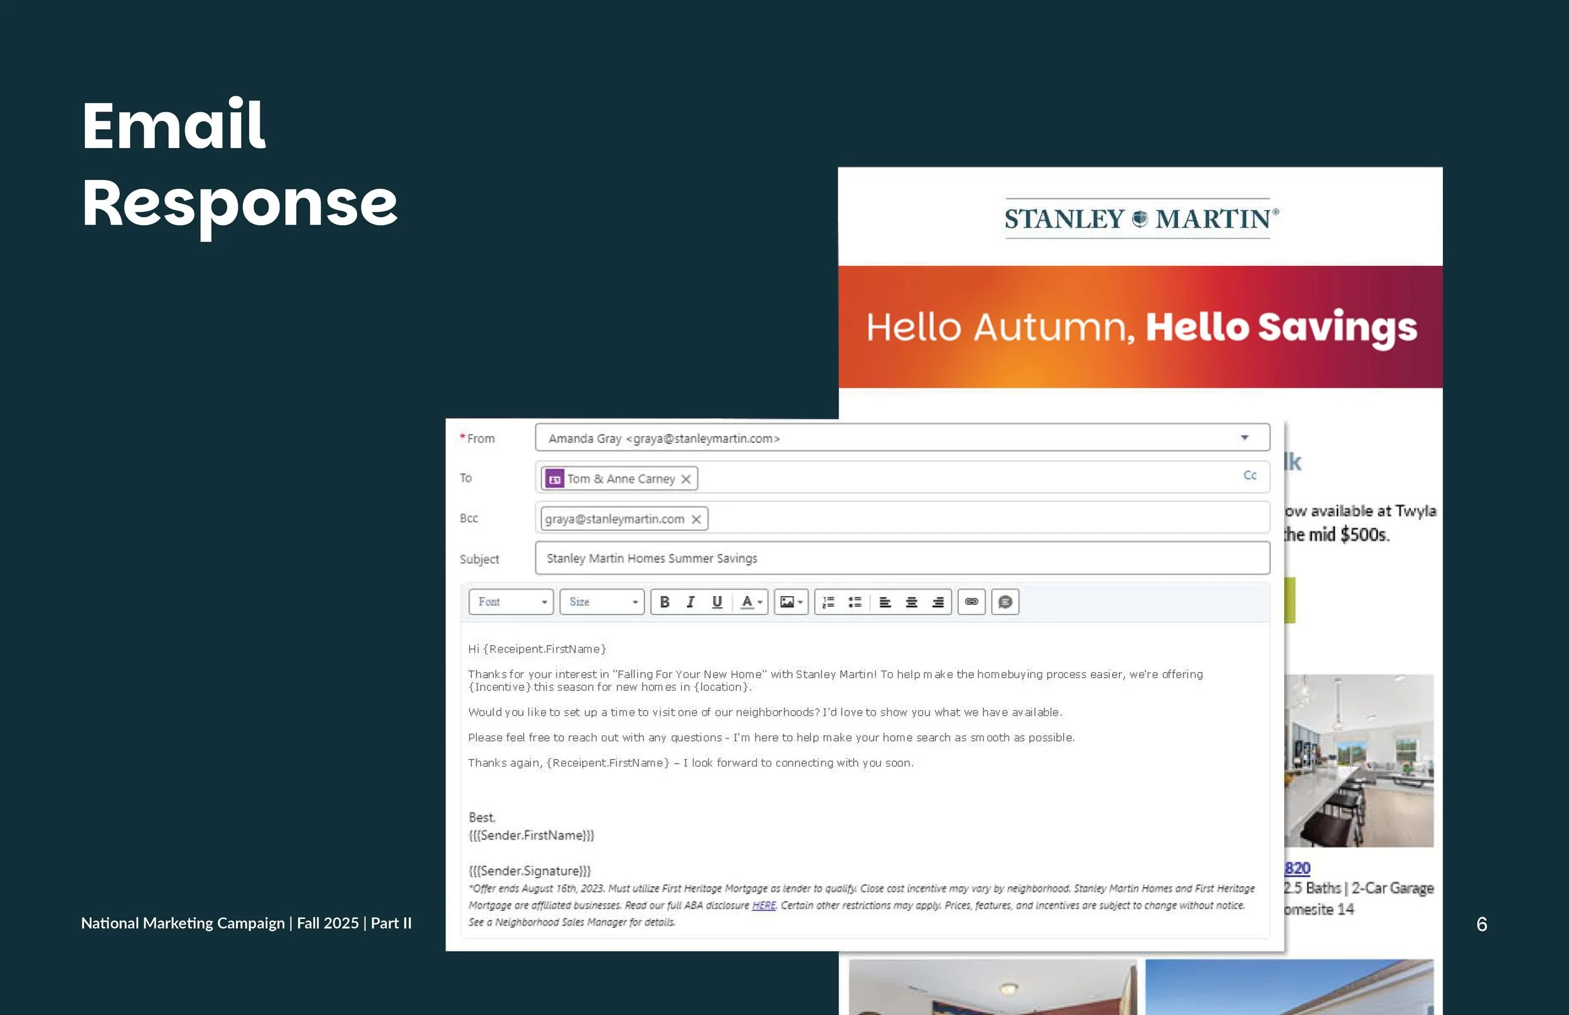Toggle underline text formatting

pos(717,602)
